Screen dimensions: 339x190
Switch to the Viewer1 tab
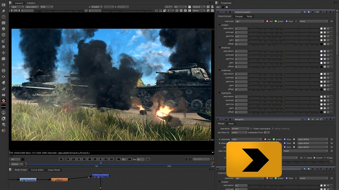click(x=31, y=3)
